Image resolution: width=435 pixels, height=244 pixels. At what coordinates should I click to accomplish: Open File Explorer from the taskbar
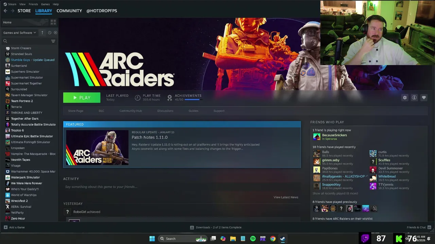click(233, 239)
